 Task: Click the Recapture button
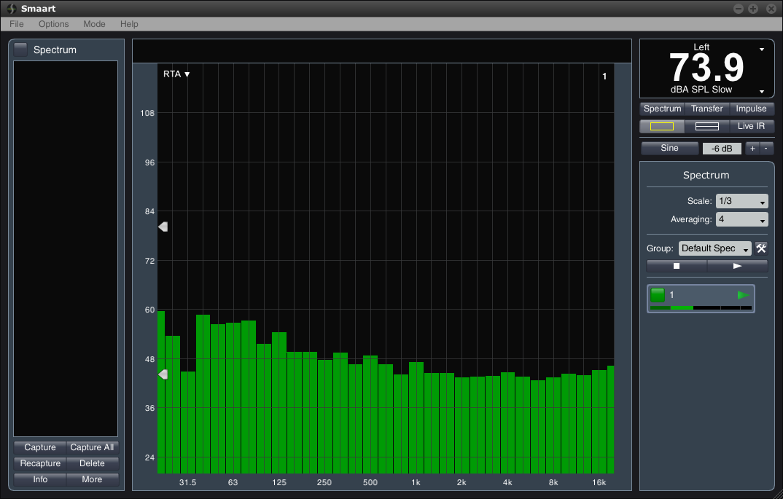click(40, 463)
